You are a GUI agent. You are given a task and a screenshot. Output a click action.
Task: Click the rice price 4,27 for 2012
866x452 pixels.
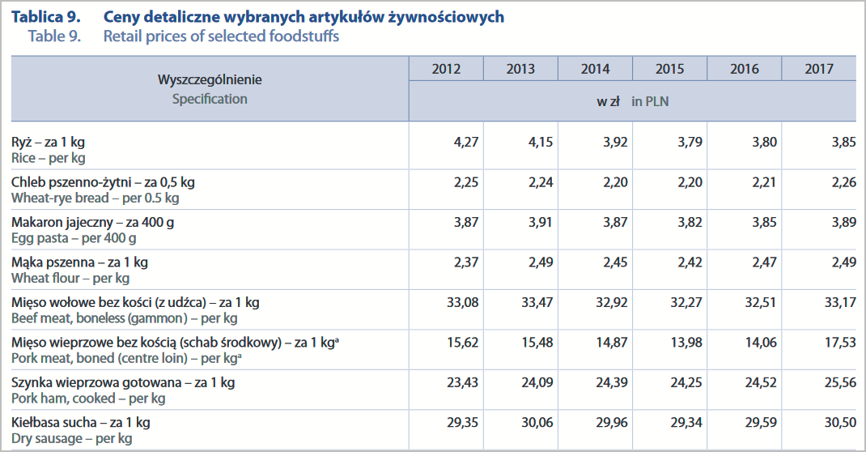465,143
